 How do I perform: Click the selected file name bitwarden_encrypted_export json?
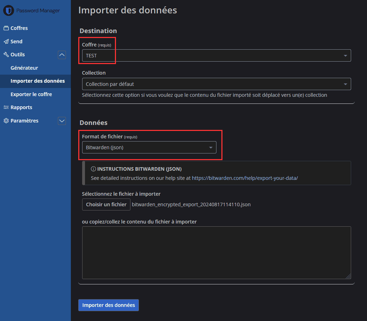(191, 204)
